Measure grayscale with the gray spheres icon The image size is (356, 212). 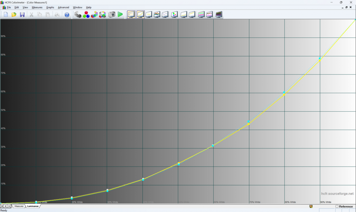coord(78,14)
